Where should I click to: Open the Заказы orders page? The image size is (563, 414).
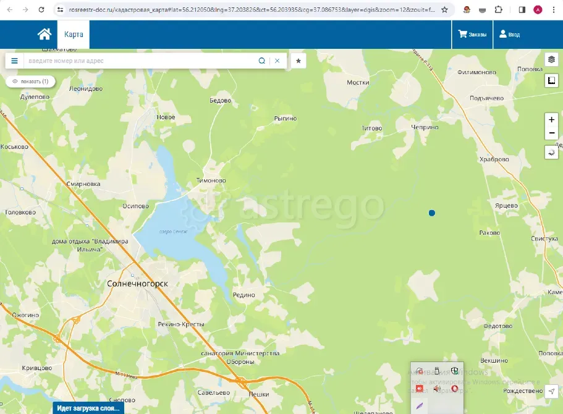(x=472, y=35)
